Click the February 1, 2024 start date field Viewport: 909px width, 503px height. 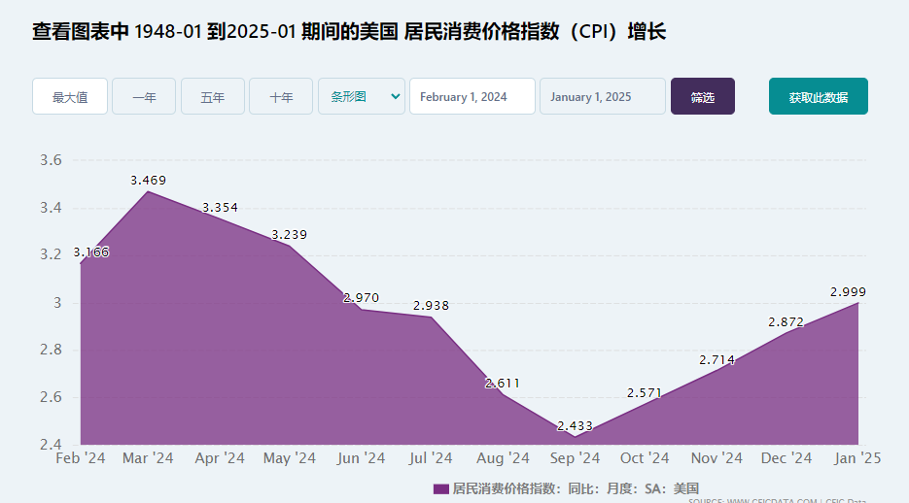472,97
